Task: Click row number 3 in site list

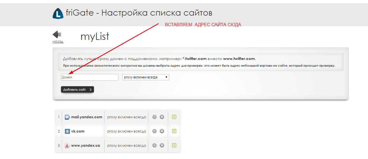Action: coord(59,146)
